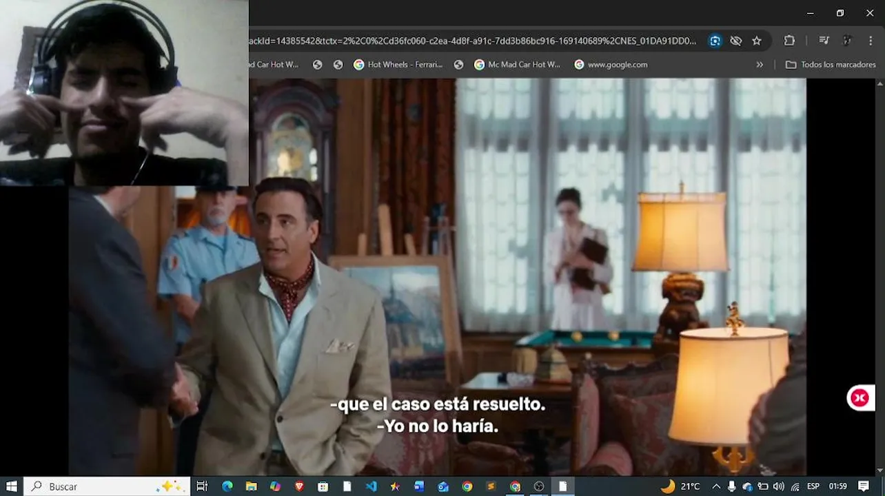Switch the ESP keyboard language indicator

[813, 486]
